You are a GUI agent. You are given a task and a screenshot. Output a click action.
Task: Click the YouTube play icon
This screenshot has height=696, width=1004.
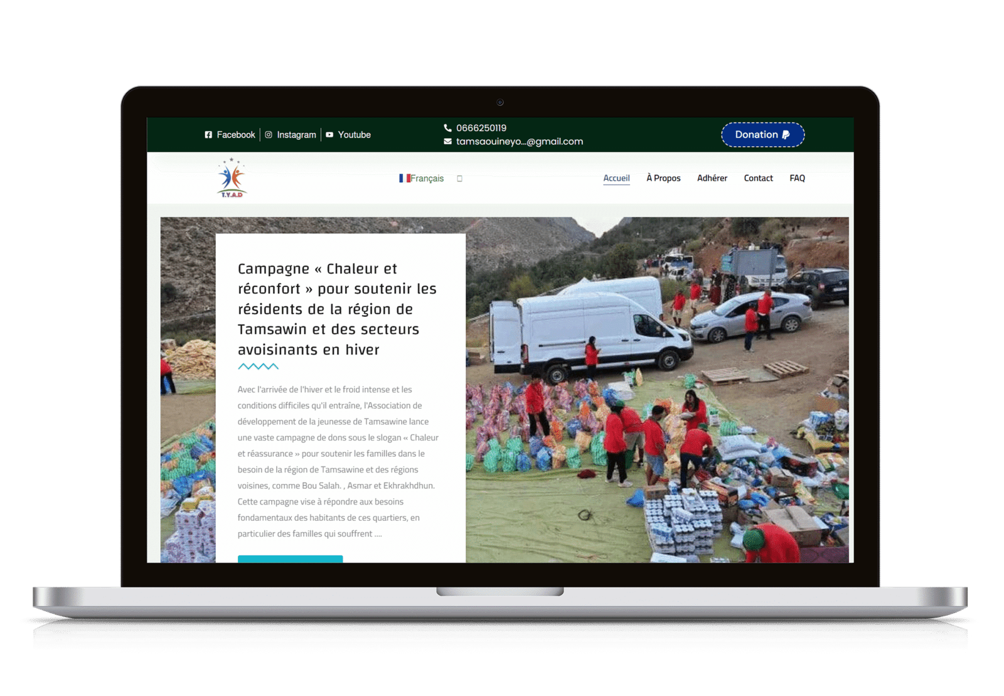(329, 135)
